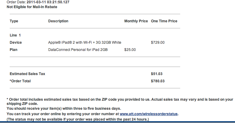
Task: Click the DataConnect Personal for iPad 2GB plan
Action: 78,50
